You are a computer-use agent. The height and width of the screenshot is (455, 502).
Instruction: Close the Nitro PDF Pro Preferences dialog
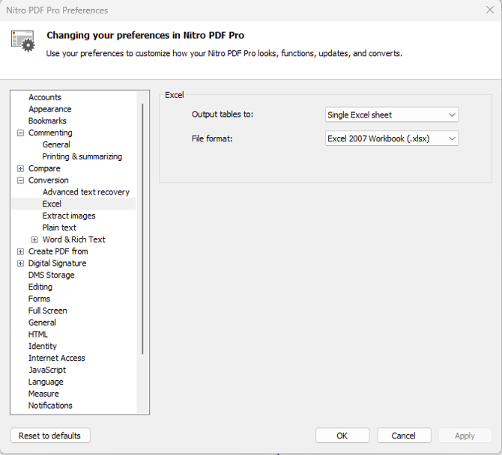(490, 10)
